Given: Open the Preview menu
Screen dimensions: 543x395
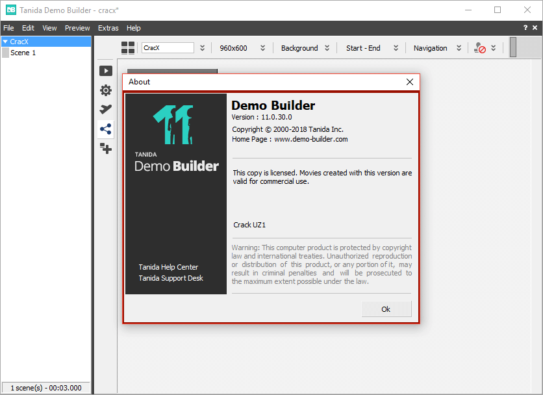Looking at the screenshot, I should [x=77, y=28].
